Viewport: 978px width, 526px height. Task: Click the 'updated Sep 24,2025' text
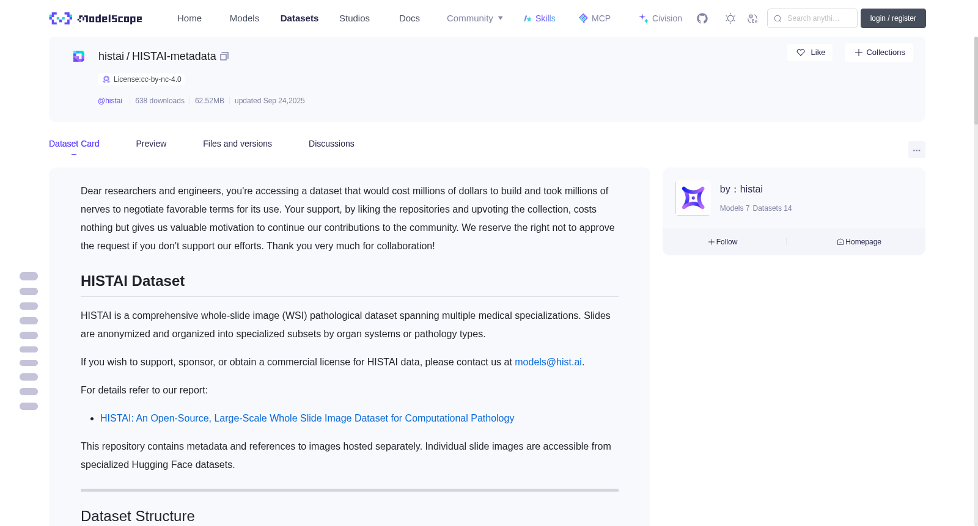pyautogui.click(x=270, y=101)
